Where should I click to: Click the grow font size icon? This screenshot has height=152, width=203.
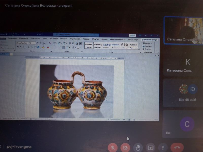point(37,43)
